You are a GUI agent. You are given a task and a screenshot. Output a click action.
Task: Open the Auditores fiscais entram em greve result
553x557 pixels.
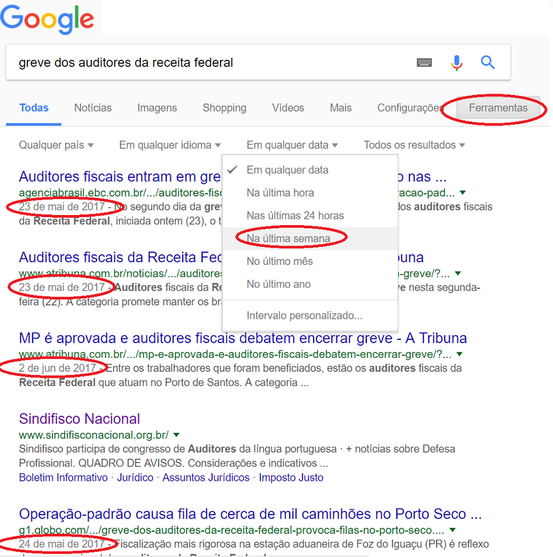click(120, 177)
